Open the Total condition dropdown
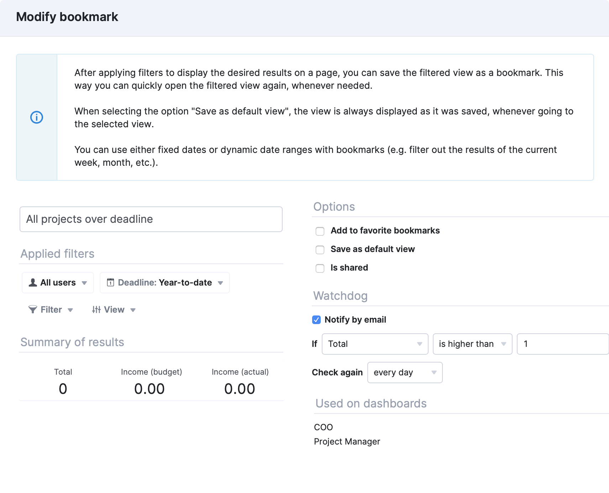609x493 pixels. click(x=375, y=344)
